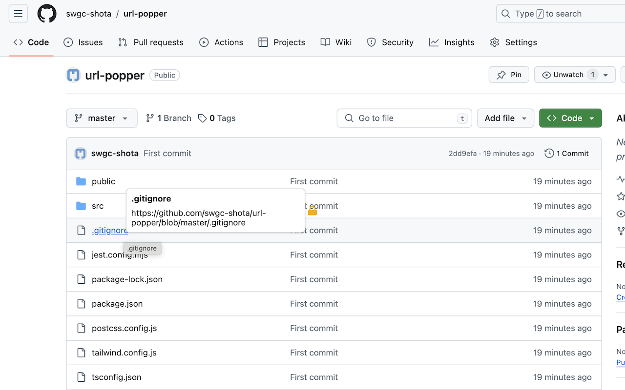Viewport: 625px width, 390px height.
Task: Open the .gitignore file
Action: (x=110, y=230)
